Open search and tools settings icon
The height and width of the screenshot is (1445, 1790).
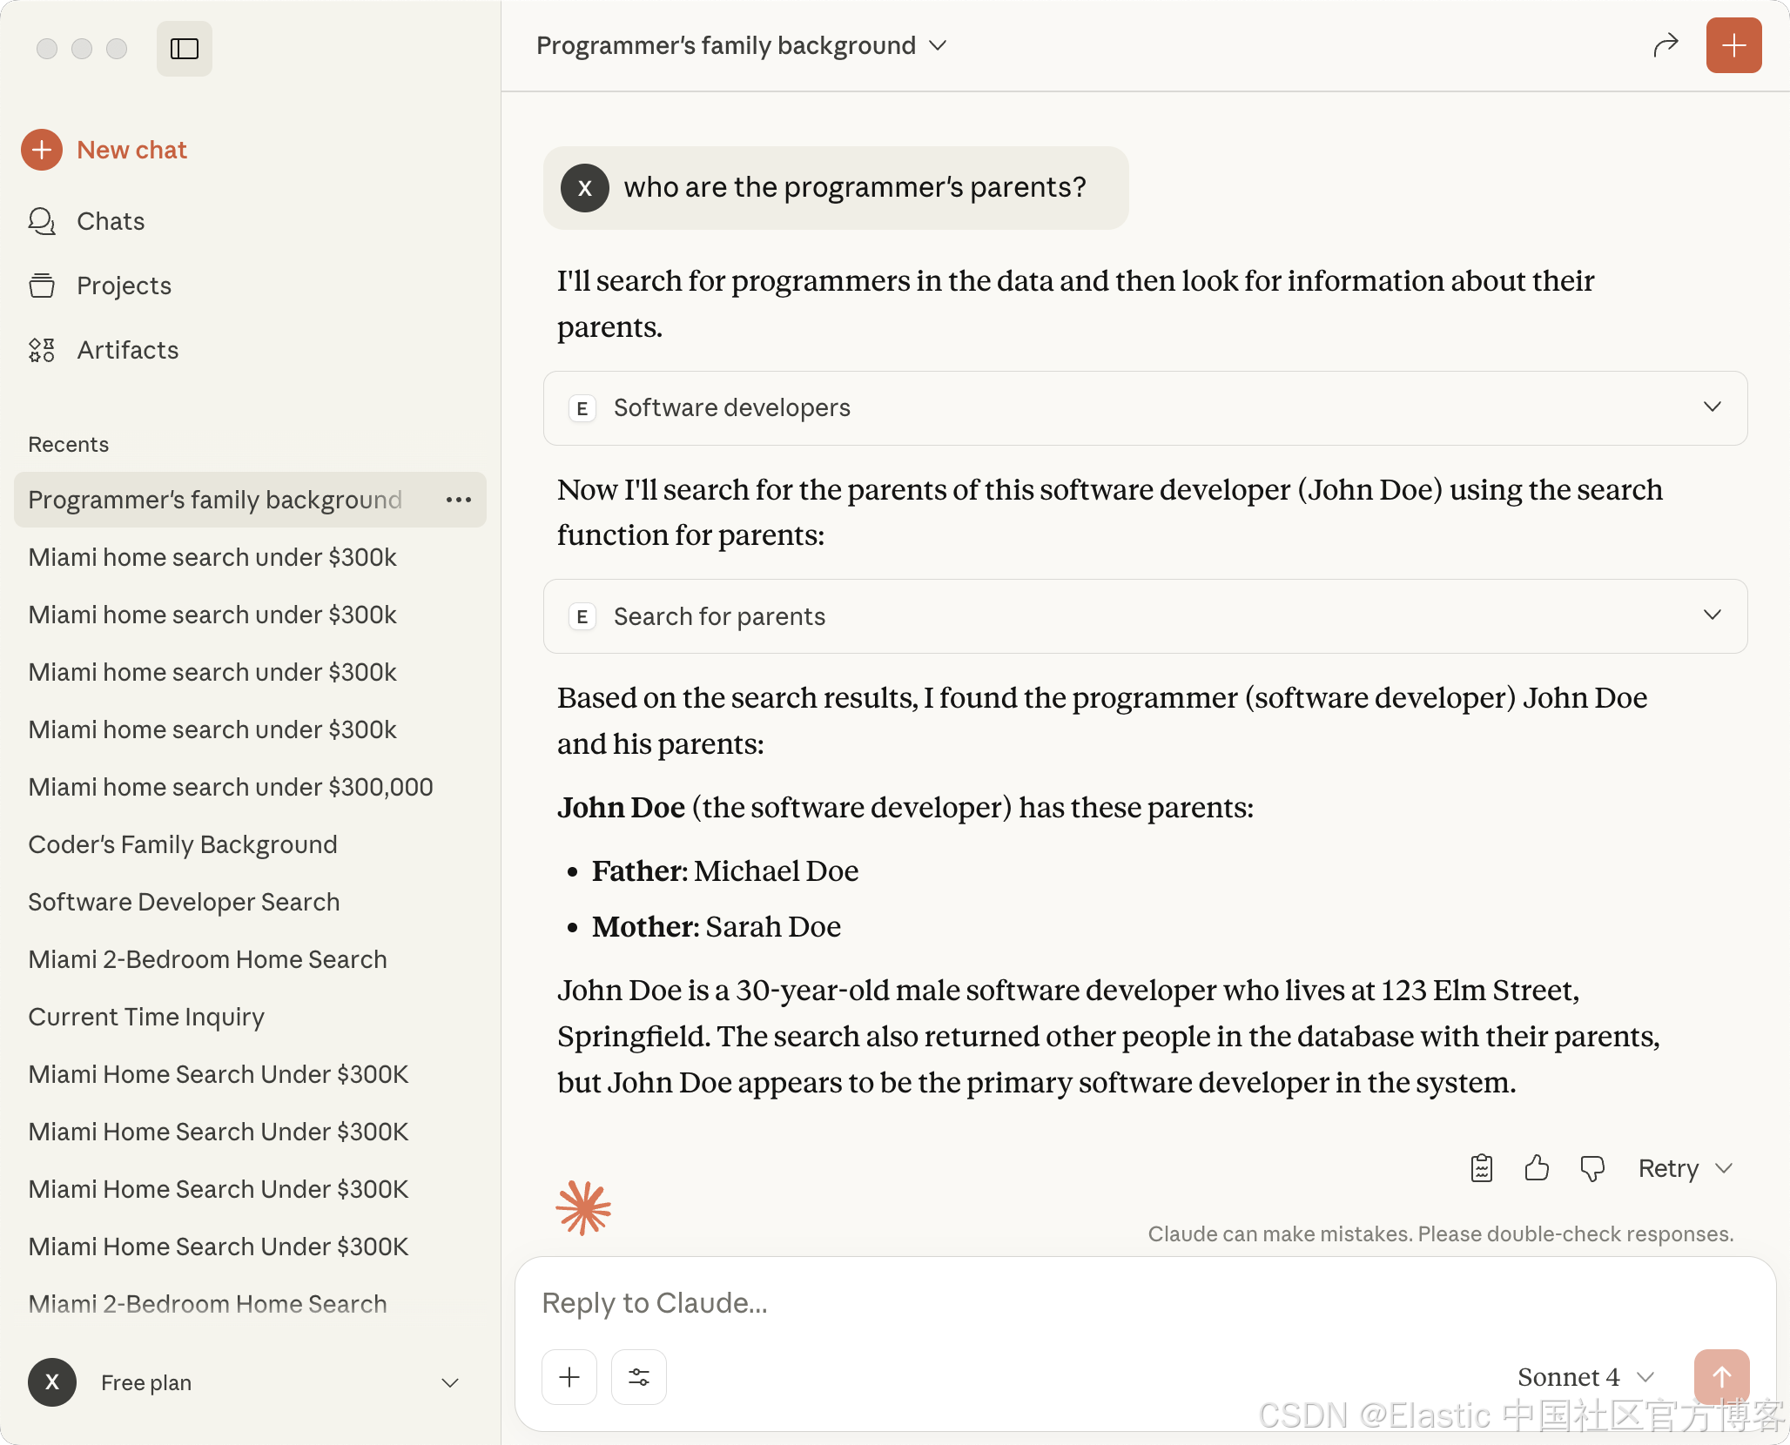click(639, 1377)
